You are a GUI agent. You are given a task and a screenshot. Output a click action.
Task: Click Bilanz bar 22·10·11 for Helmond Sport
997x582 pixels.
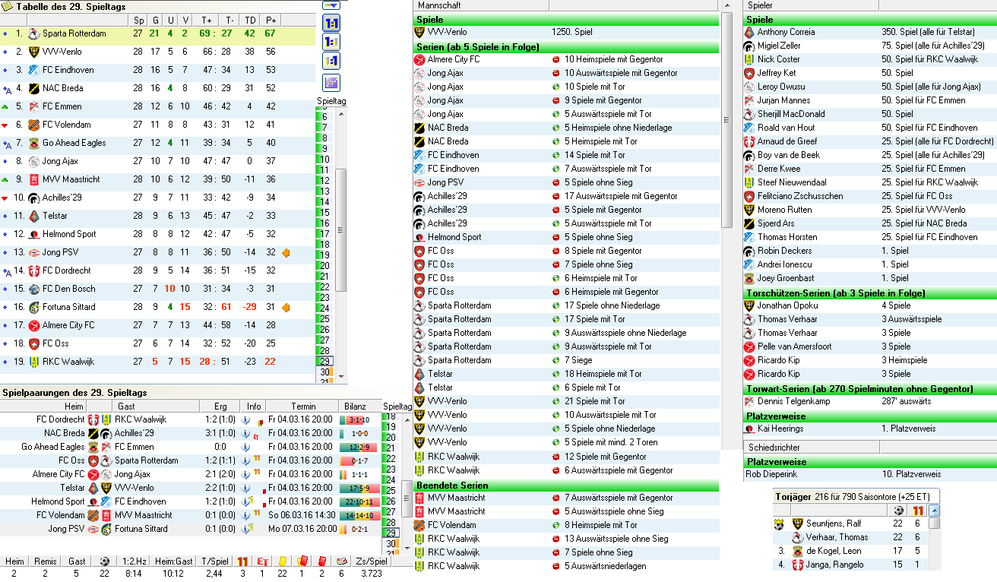click(359, 501)
